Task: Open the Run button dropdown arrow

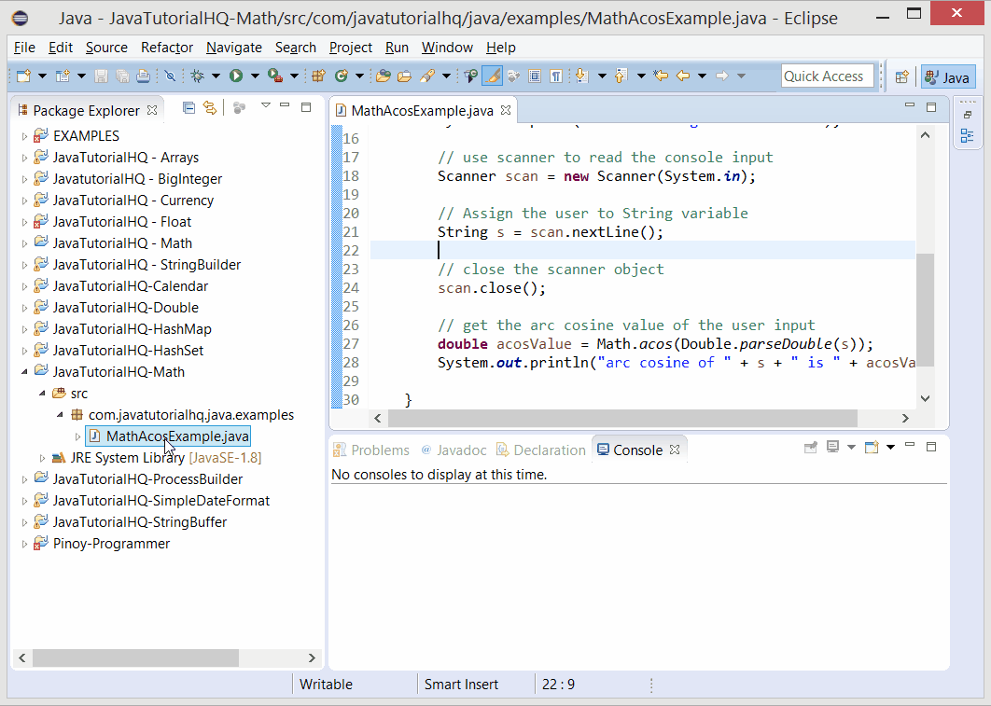Action: click(255, 76)
